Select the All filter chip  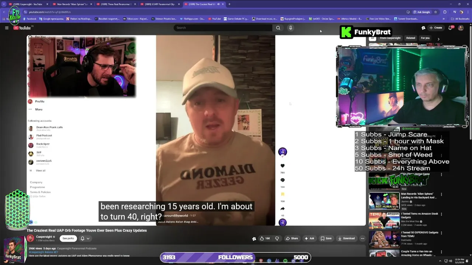click(x=372, y=38)
